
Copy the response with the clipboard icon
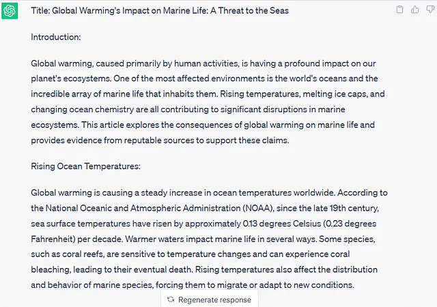pyautogui.click(x=399, y=10)
